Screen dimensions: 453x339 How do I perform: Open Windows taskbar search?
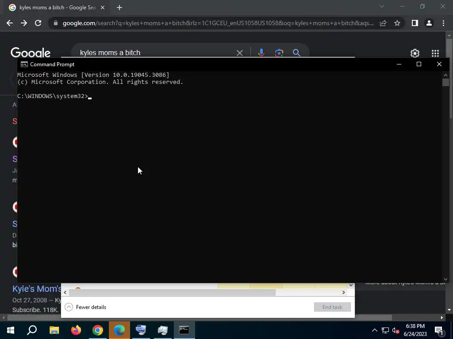(32, 330)
